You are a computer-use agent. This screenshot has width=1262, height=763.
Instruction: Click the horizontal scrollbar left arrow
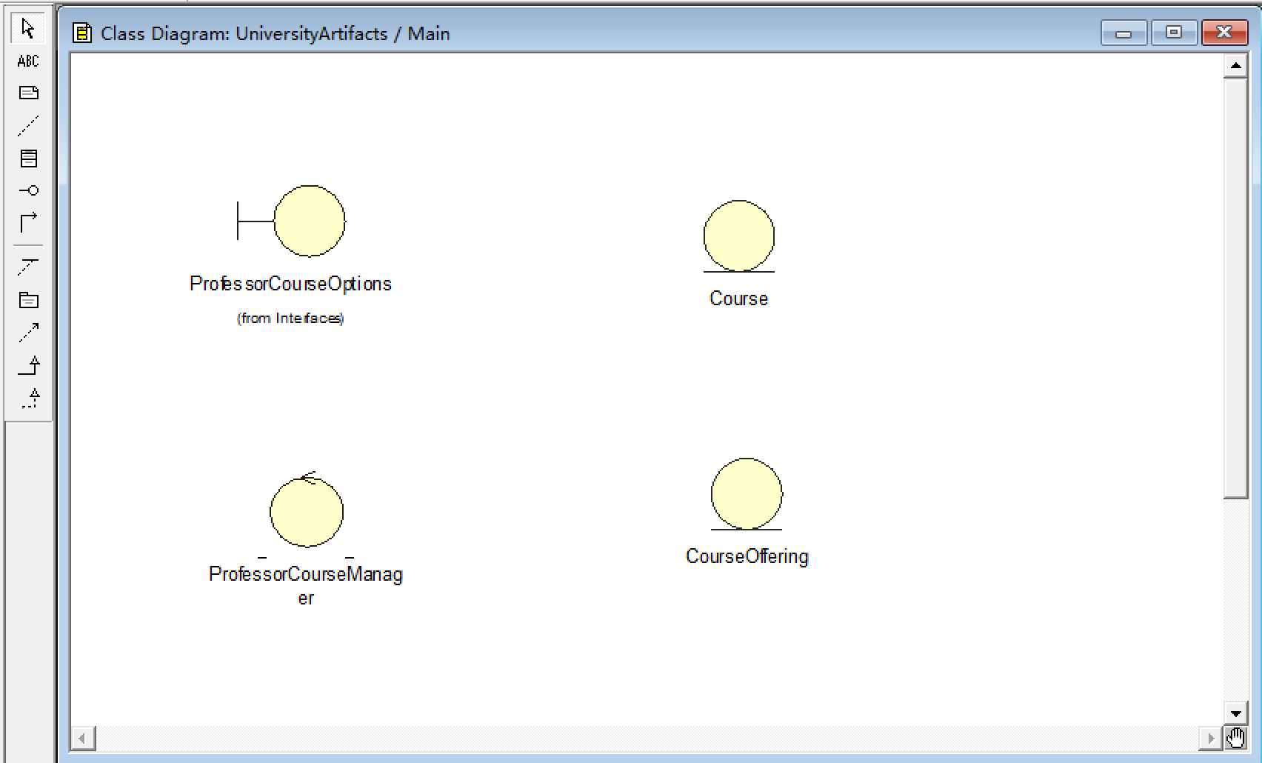click(82, 738)
